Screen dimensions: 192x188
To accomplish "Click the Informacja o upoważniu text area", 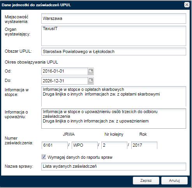I will click(114, 119).
